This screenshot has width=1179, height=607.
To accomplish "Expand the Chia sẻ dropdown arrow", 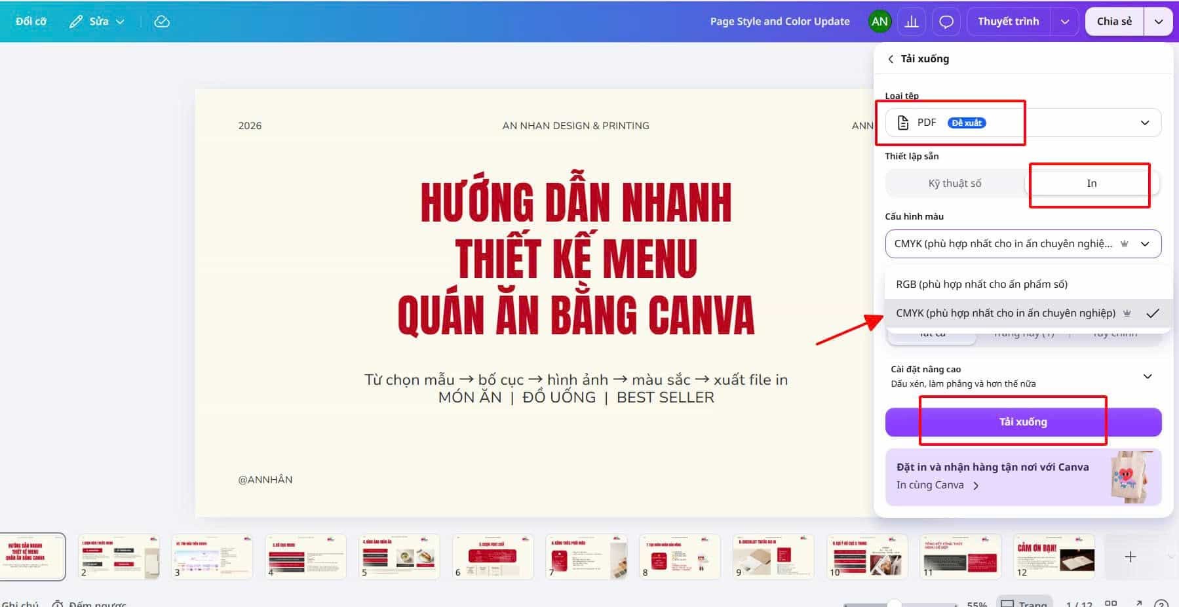I will pos(1159,22).
